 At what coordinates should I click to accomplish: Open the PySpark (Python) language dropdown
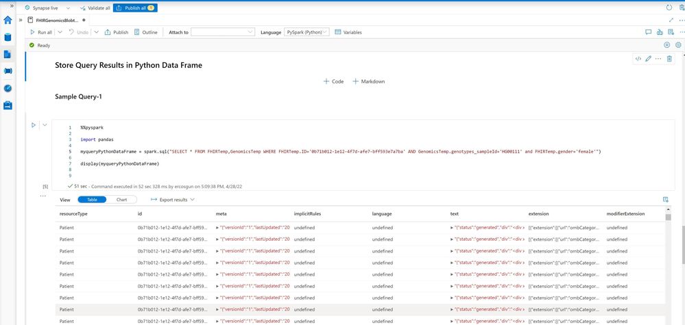(307, 32)
